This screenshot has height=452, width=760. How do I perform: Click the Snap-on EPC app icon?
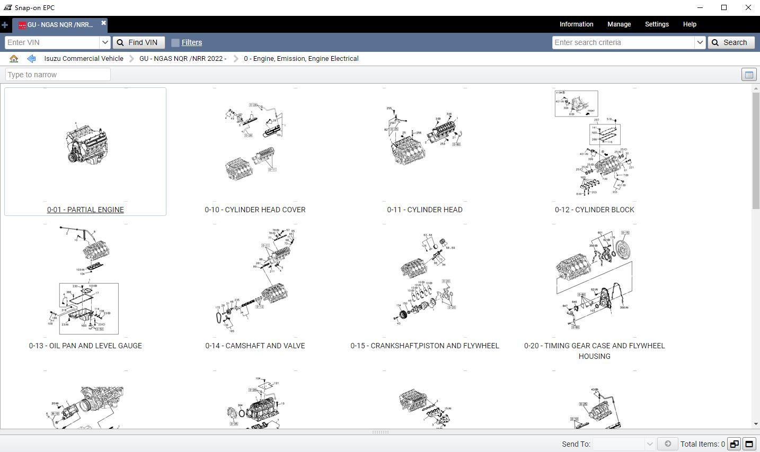(x=7, y=7)
